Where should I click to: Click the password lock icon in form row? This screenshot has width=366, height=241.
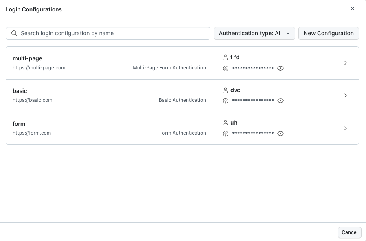[x=226, y=133]
